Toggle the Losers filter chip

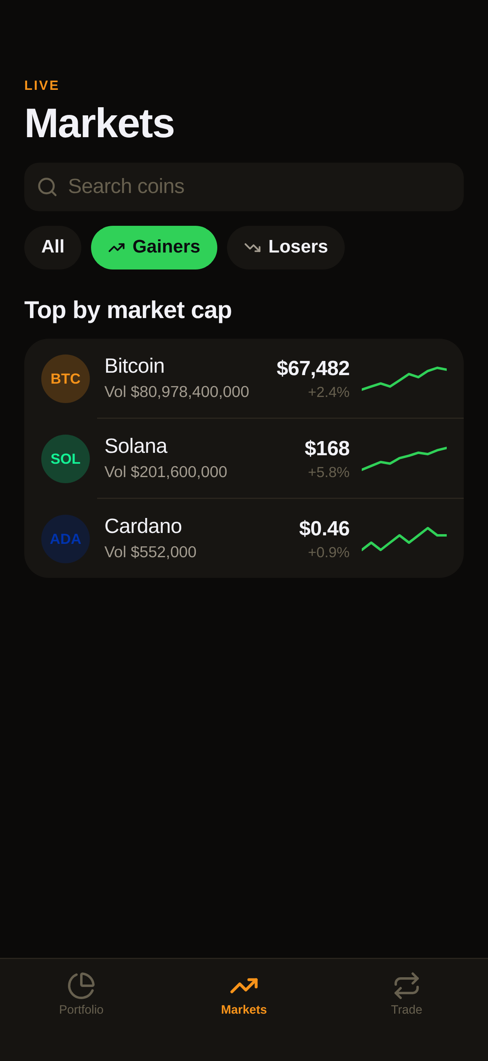click(x=286, y=248)
